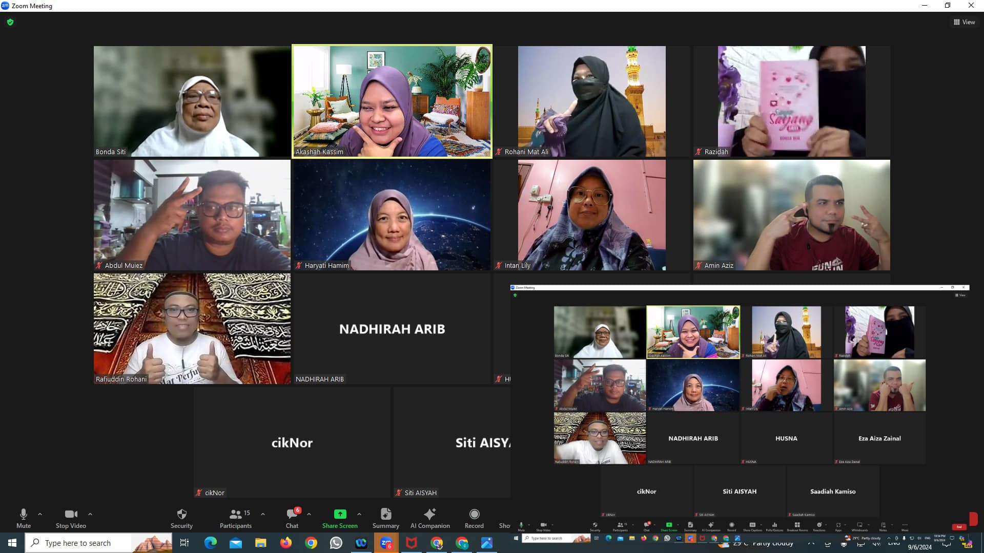The image size is (984, 553).
Task: Expand audio options arrow beside Mute
Action: click(x=40, y=514)
